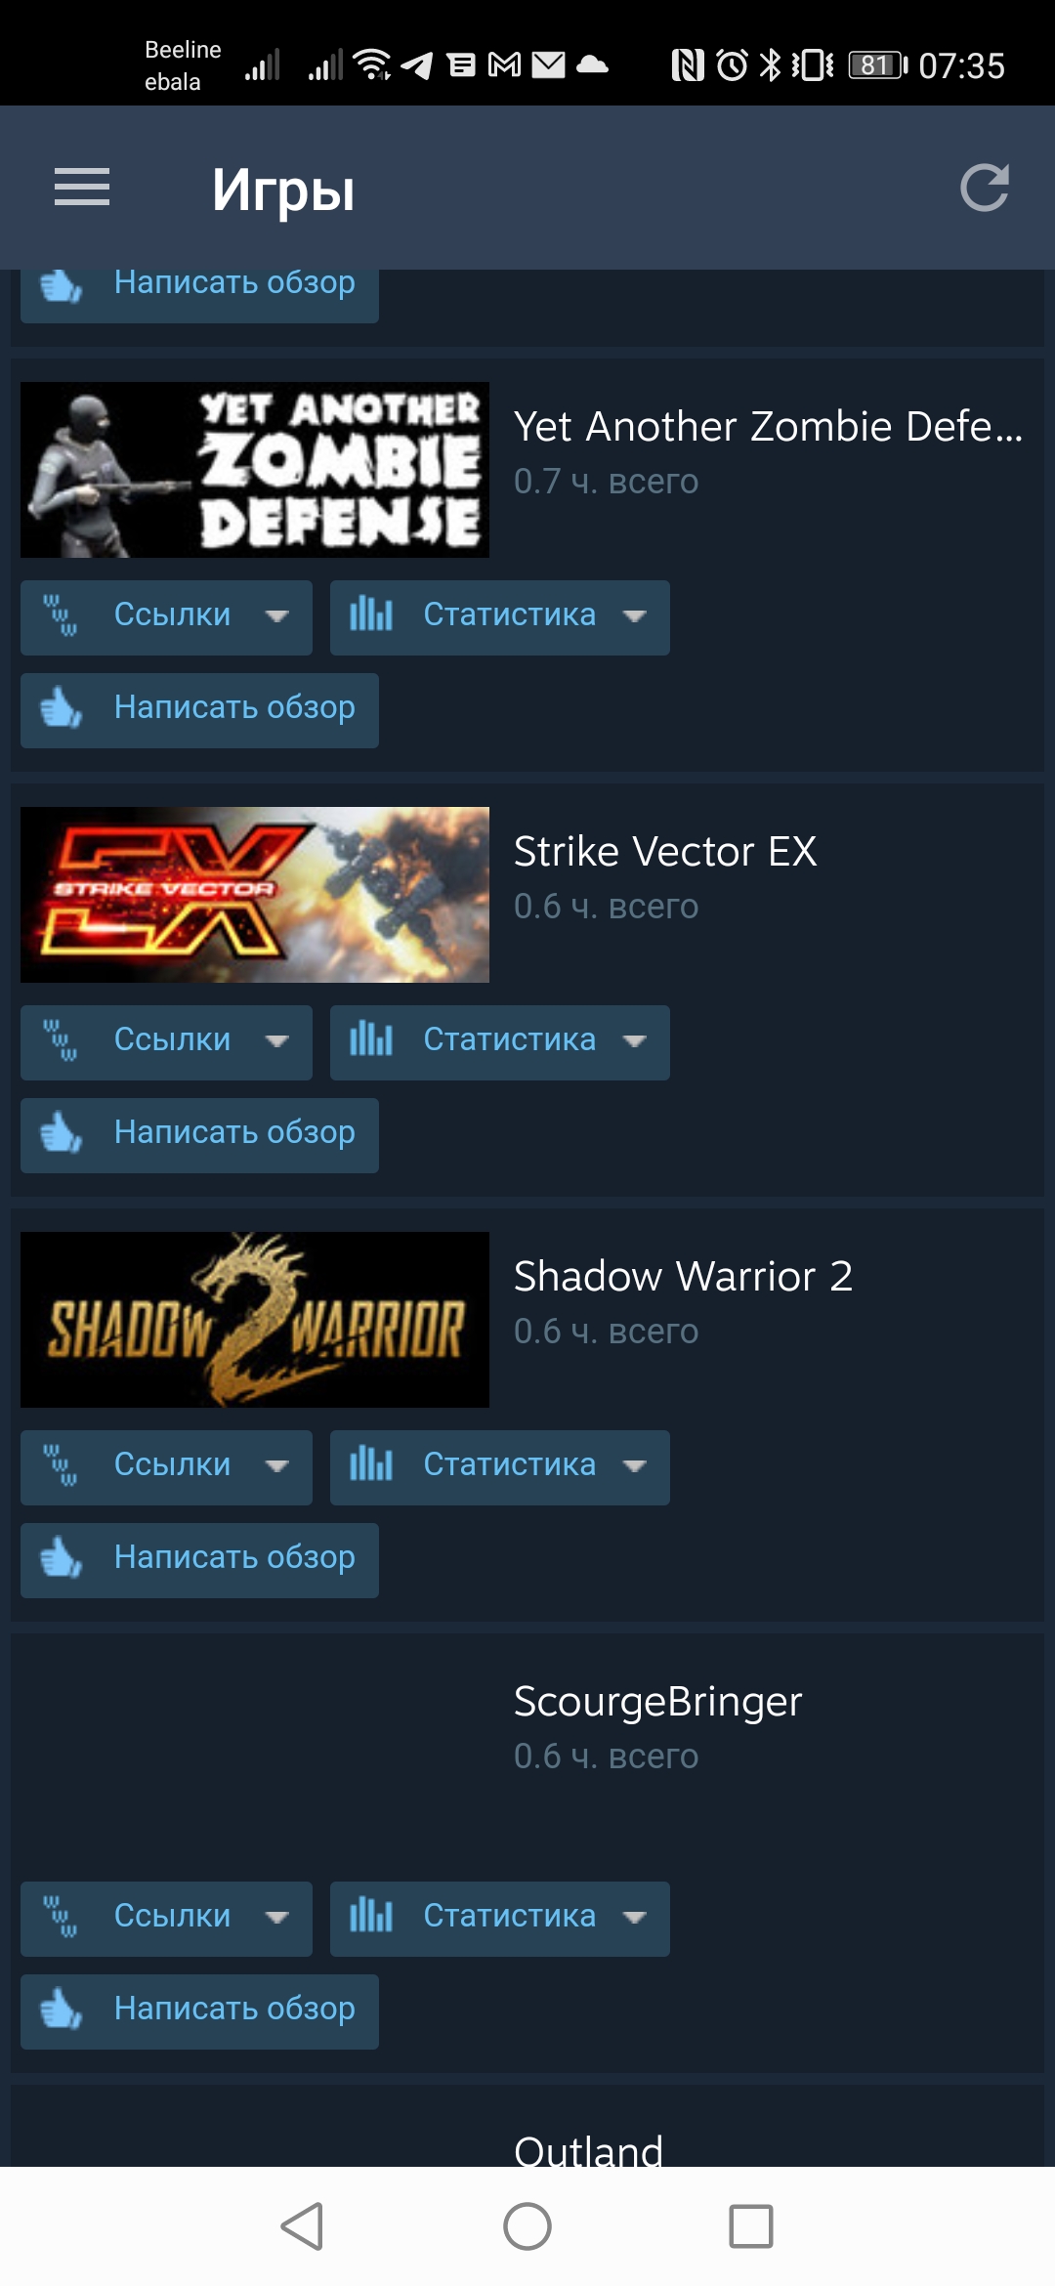Open the ScourgeBringer game title

[x=657, y=1702]
